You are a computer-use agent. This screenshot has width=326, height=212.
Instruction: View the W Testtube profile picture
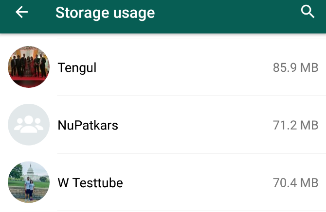(x=29, y=182)
